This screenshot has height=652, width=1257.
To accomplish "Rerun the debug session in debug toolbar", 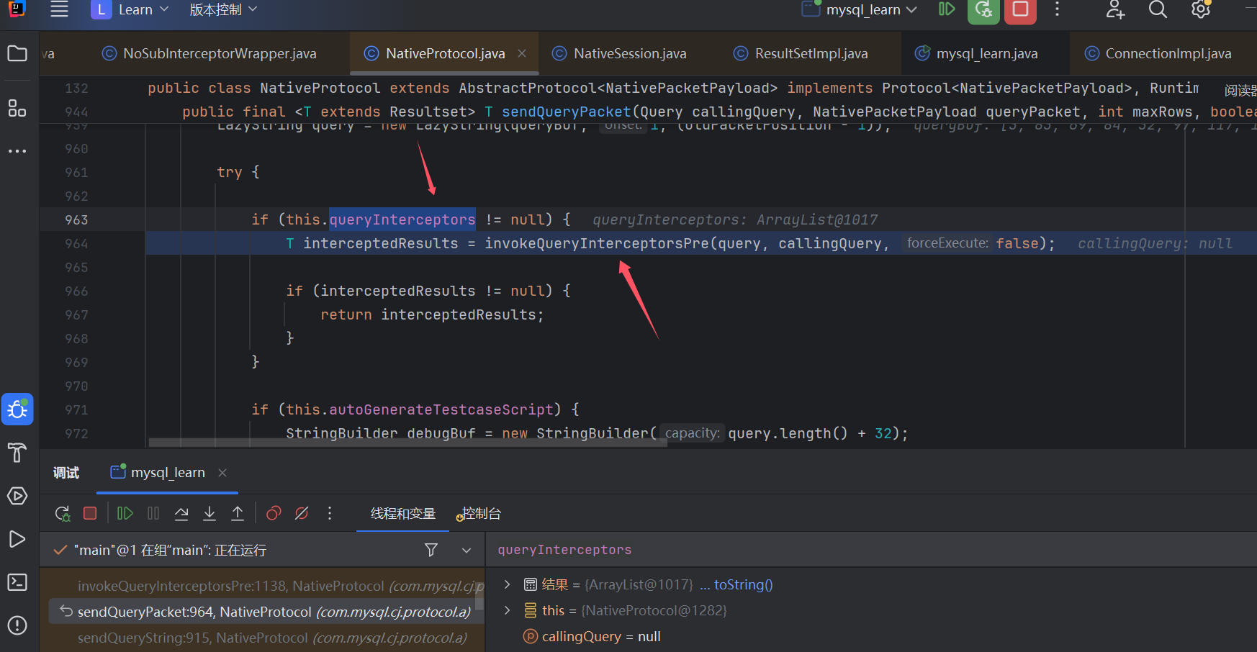I will [63, 513].
